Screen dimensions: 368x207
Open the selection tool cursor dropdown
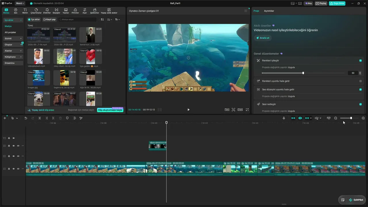click(17, 118)
